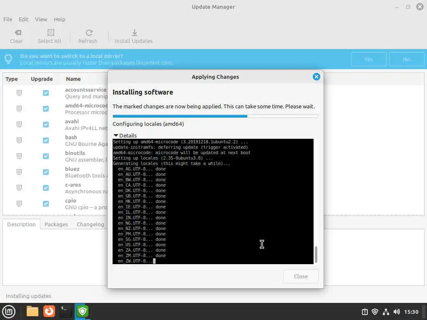Viewport: 427px width, 320px height.
Task: Click the 'Installing updates' status bar text
Action: coord(28,296)
